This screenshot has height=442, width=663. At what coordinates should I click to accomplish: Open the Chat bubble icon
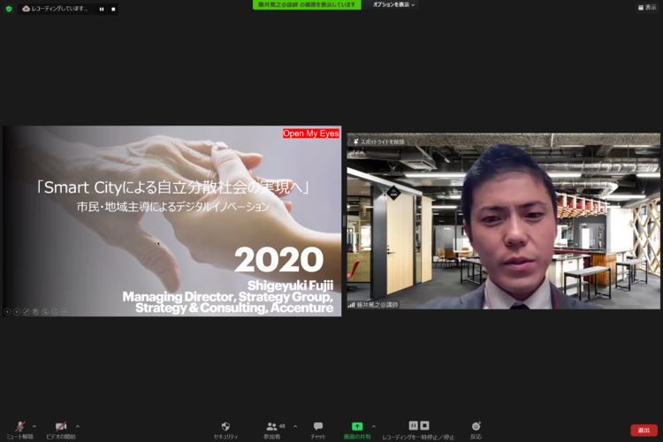[318, 426]
